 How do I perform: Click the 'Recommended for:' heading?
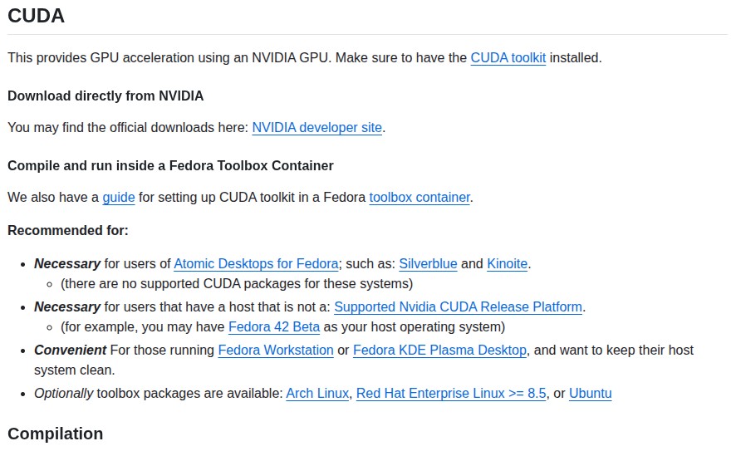click(x=68, y=231)
